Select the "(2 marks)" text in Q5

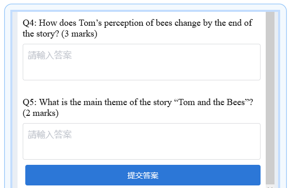pyautogui.click(x=41, y=113)
